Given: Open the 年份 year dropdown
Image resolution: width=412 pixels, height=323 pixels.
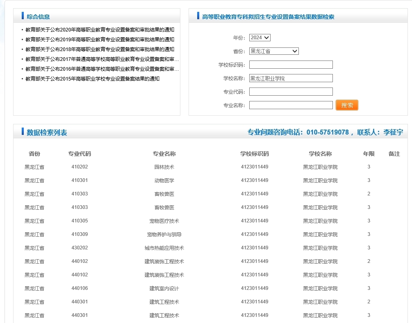Looking at the screenshot, I should tap(260, 38).
